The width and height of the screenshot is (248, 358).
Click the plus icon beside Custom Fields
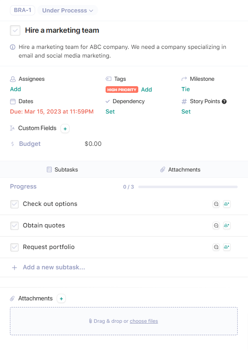click(65, 128)
